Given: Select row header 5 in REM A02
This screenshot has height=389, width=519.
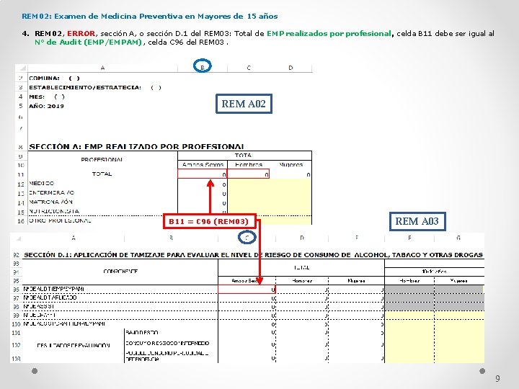Looking at the screenshot, I should 21,106.
